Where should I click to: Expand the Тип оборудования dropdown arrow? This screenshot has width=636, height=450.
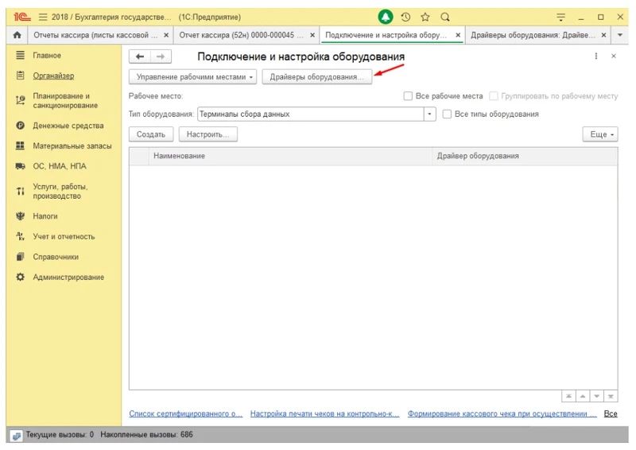[431, 114]
